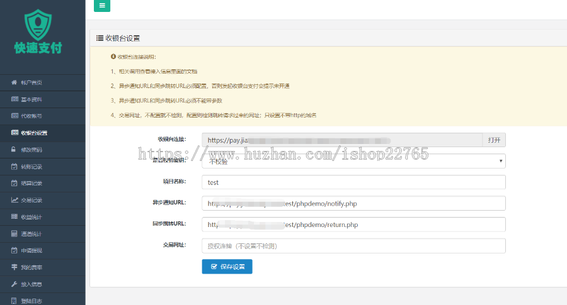This screenshot has height=305, width=567.
Task: Click the 同步跳转URL input field
Action: (353, 225)
